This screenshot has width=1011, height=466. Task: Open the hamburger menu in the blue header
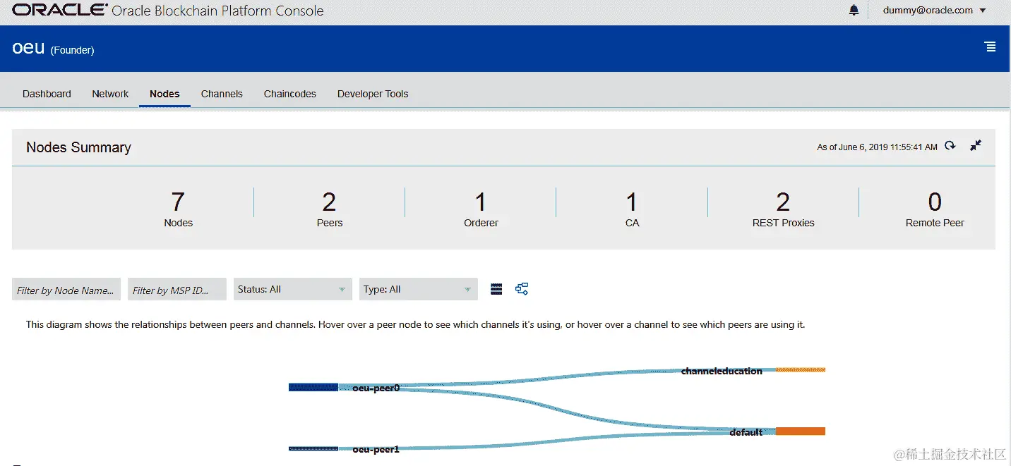[991, 47]
